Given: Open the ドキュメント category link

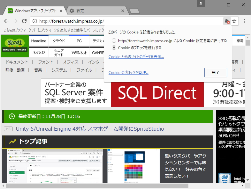Looking at the screenshot, I should tap(17, 62).
